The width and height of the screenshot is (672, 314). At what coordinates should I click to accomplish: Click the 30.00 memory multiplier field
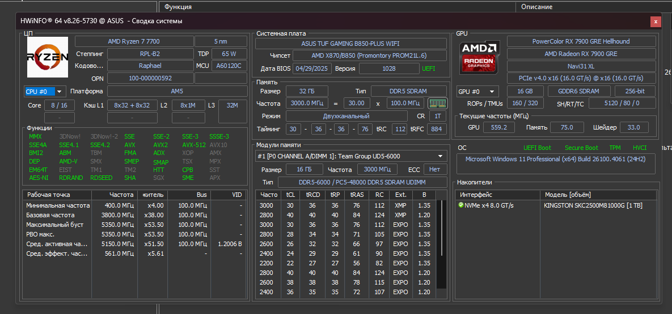(x=357, y=104)
